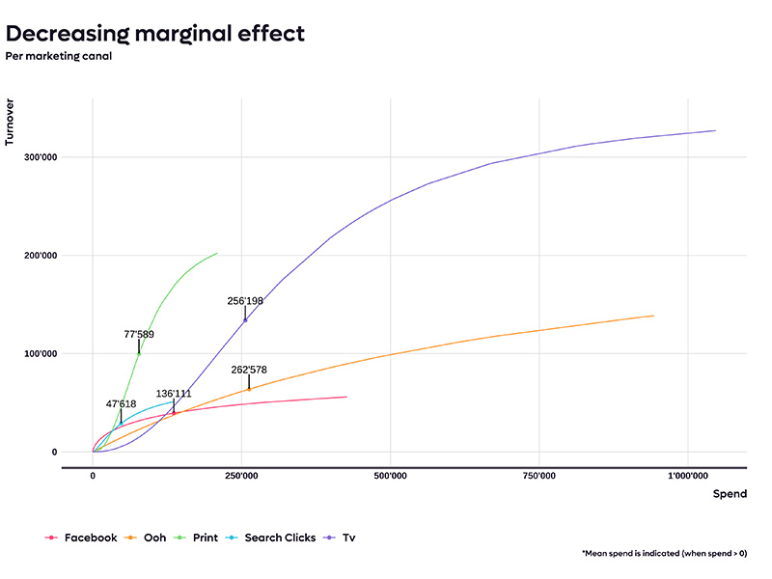Click the Print mean spend point 77'589

coord(139,354)
